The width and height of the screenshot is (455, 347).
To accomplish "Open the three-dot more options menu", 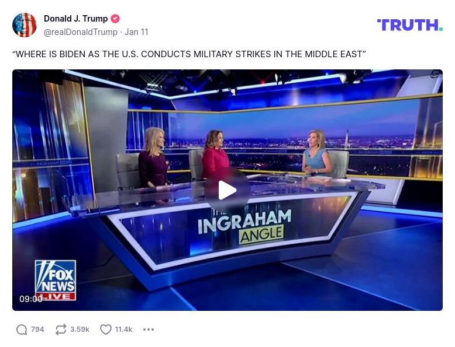I will [149, 330].
